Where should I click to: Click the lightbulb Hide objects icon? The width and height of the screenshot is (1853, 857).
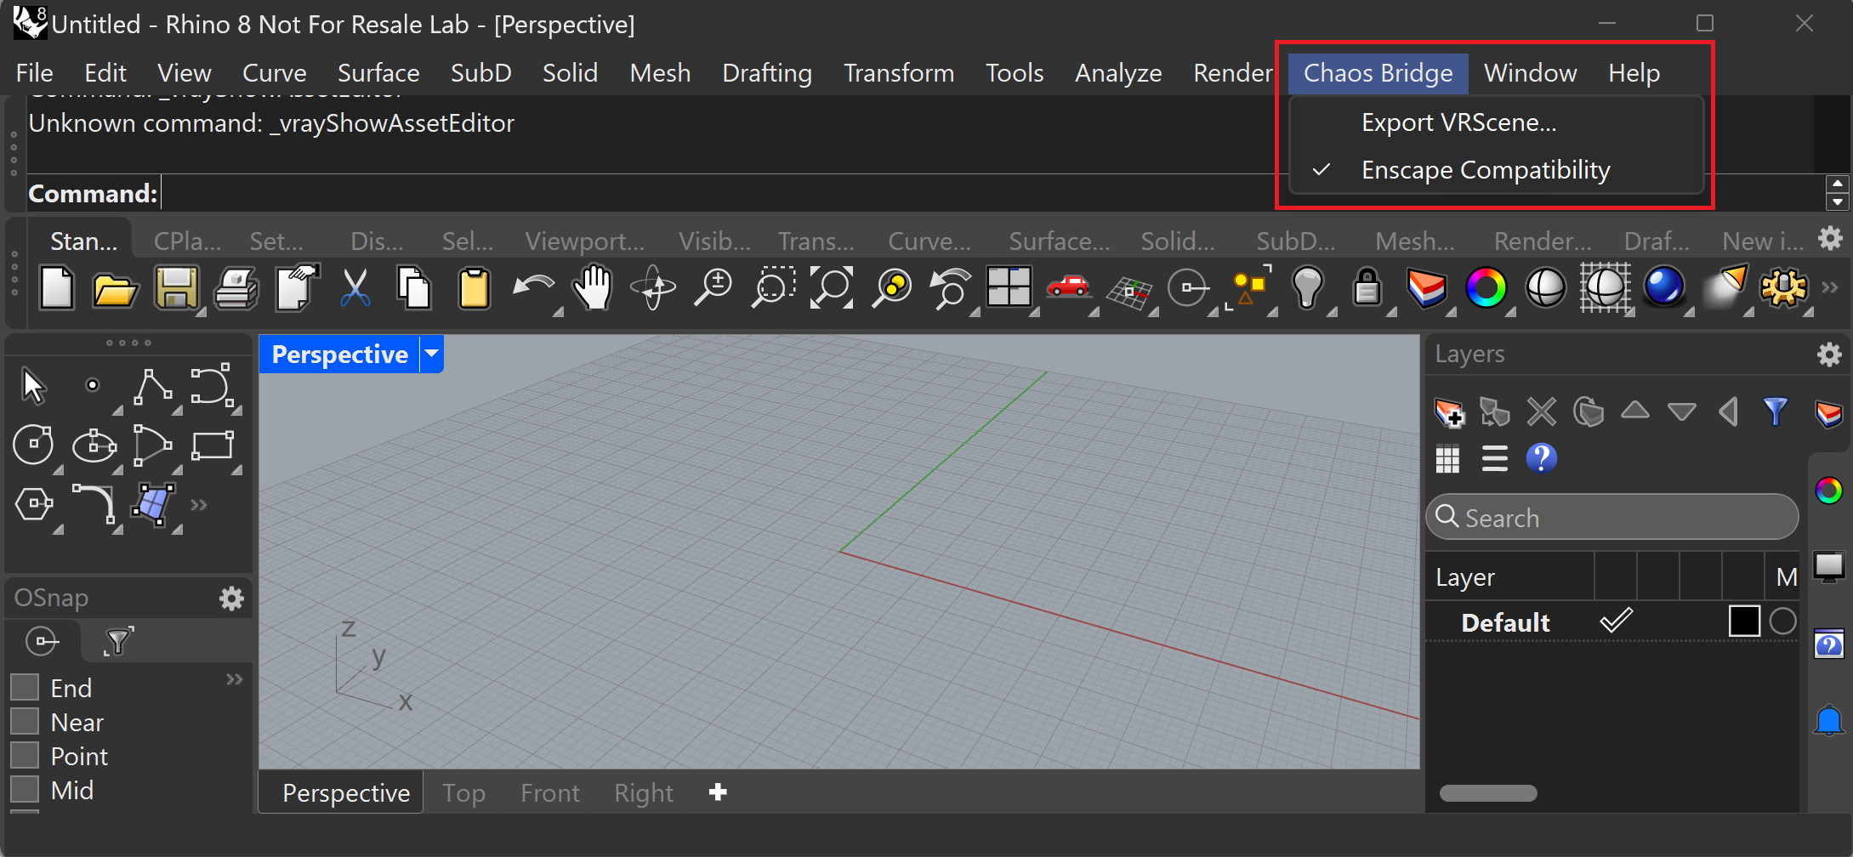click(x=1308, y=289)
